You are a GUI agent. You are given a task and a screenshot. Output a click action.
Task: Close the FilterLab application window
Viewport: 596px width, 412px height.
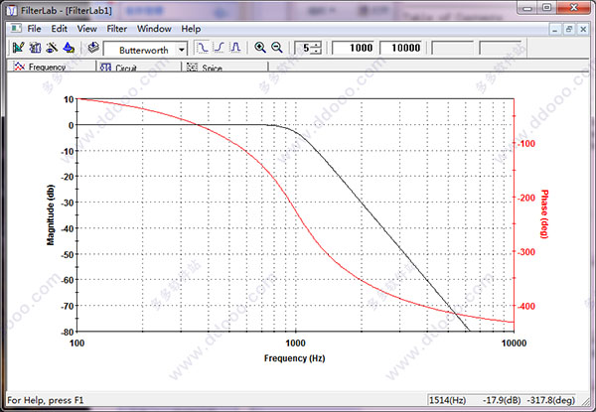coord(573,8)
